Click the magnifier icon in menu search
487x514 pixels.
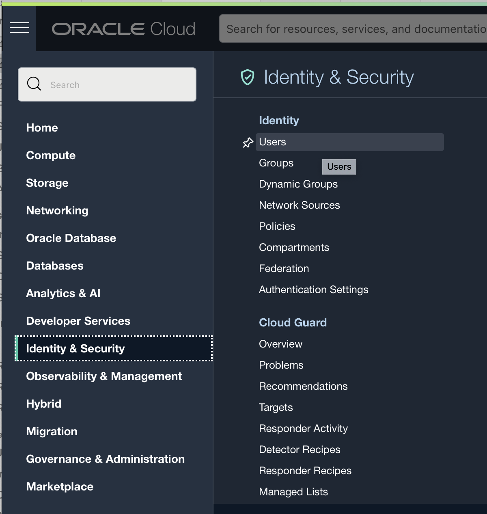coord(34,84)
